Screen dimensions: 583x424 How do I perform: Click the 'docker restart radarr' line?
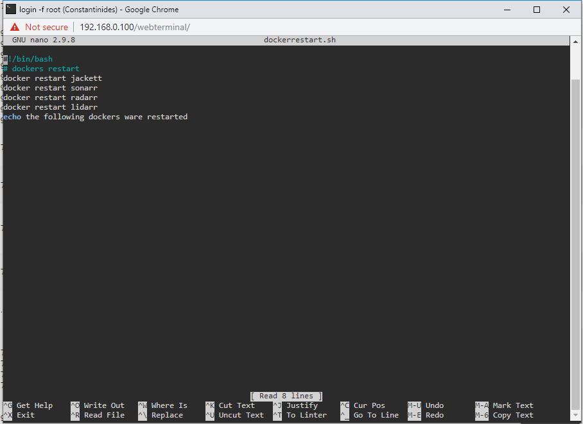point(50,98)
